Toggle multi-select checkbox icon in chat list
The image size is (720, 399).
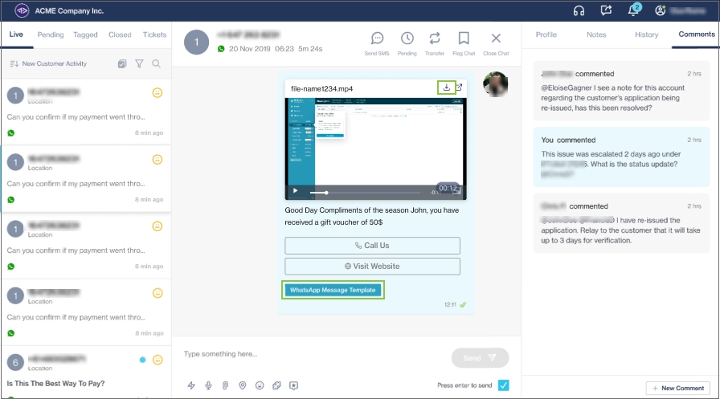[122, 63]
